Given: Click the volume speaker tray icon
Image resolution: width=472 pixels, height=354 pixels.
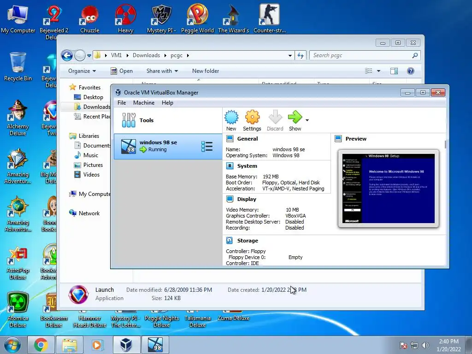Looking at the screenshot, I should [425, 345].
